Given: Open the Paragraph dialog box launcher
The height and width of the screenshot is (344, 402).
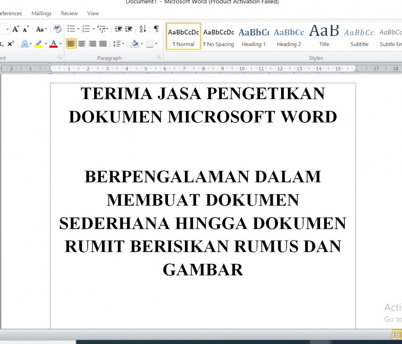Looking at the screenshot, I should coord(159,58).
